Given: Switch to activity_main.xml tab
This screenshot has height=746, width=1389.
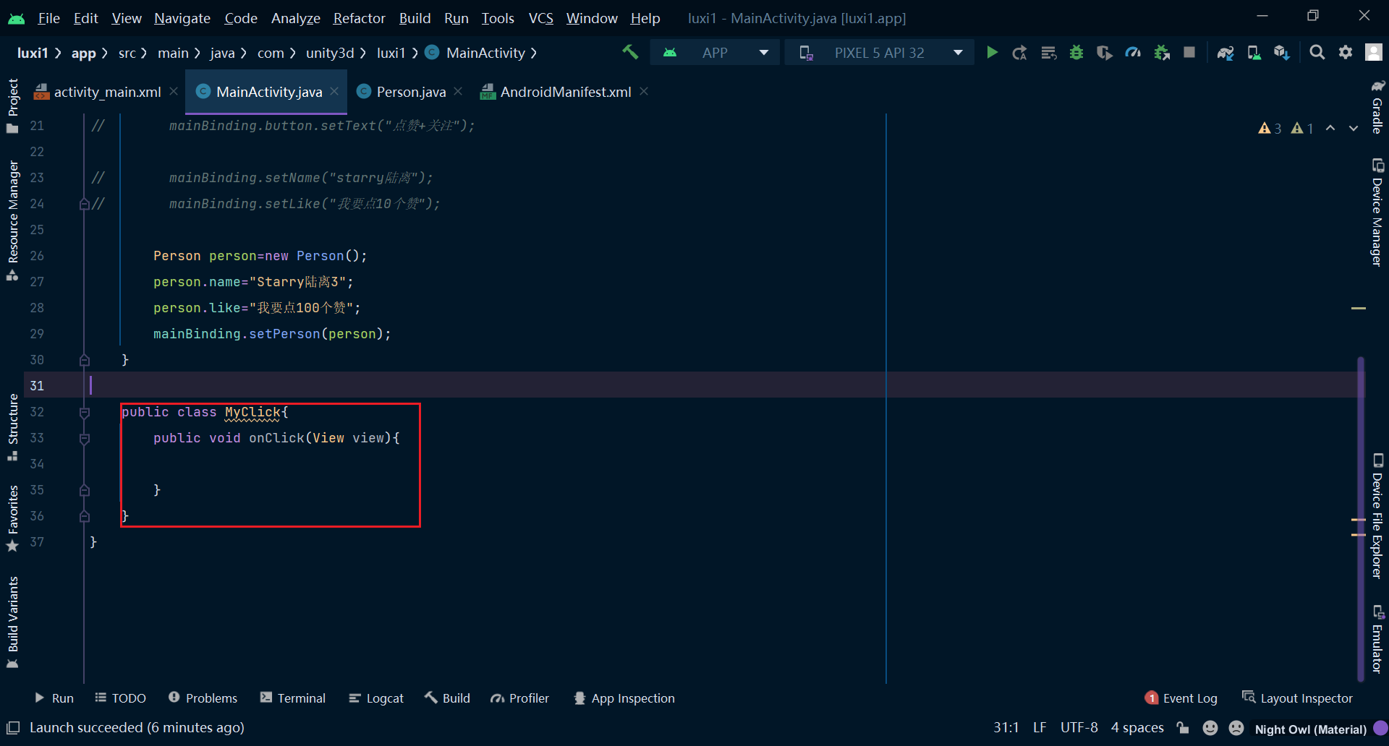Looking at the screenshot, I should [107, 92].
